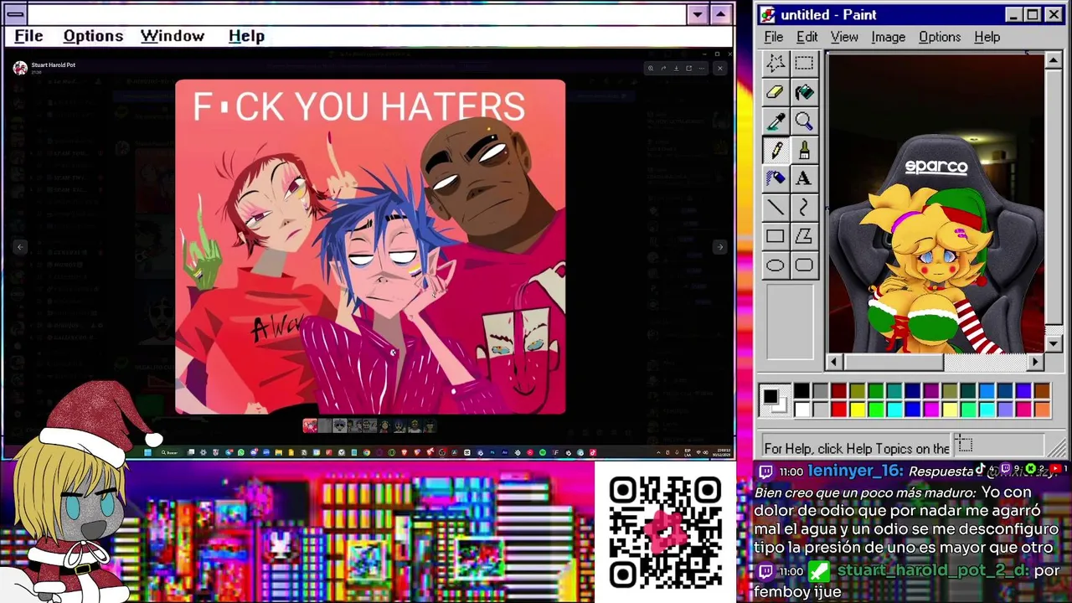1072x603 pixels.
Task: Open Paint's Image menu
Action: click(x=888, y=37)
